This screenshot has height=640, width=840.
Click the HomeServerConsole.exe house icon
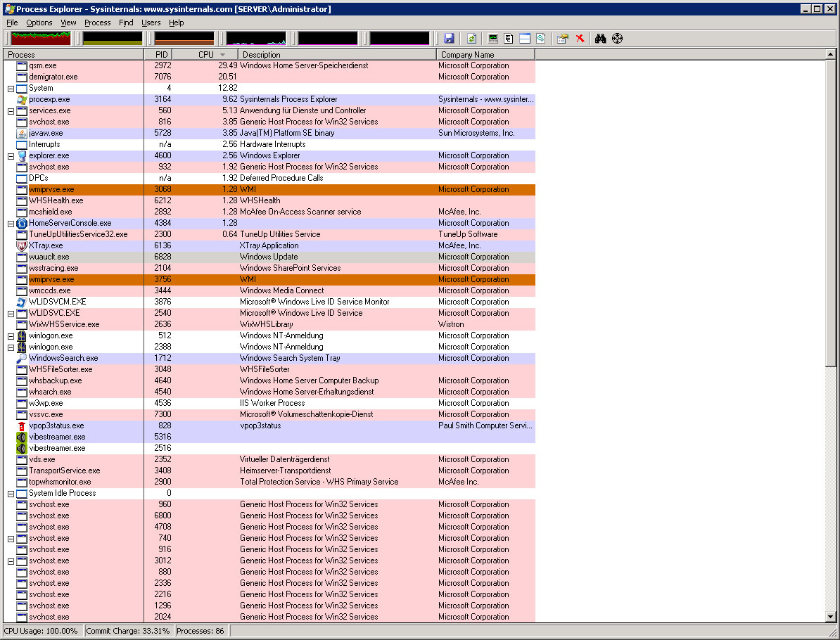pyautogui.click(x=21, y=224)
